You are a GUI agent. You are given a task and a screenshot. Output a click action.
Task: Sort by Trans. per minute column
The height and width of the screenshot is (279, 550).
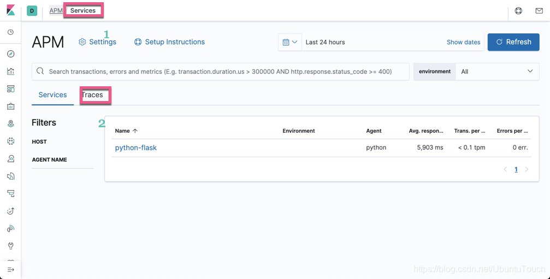click(470, 130)
